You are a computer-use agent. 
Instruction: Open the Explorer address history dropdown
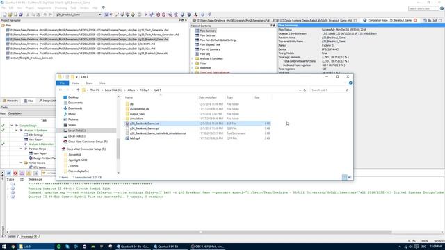[x=300, y=90]
